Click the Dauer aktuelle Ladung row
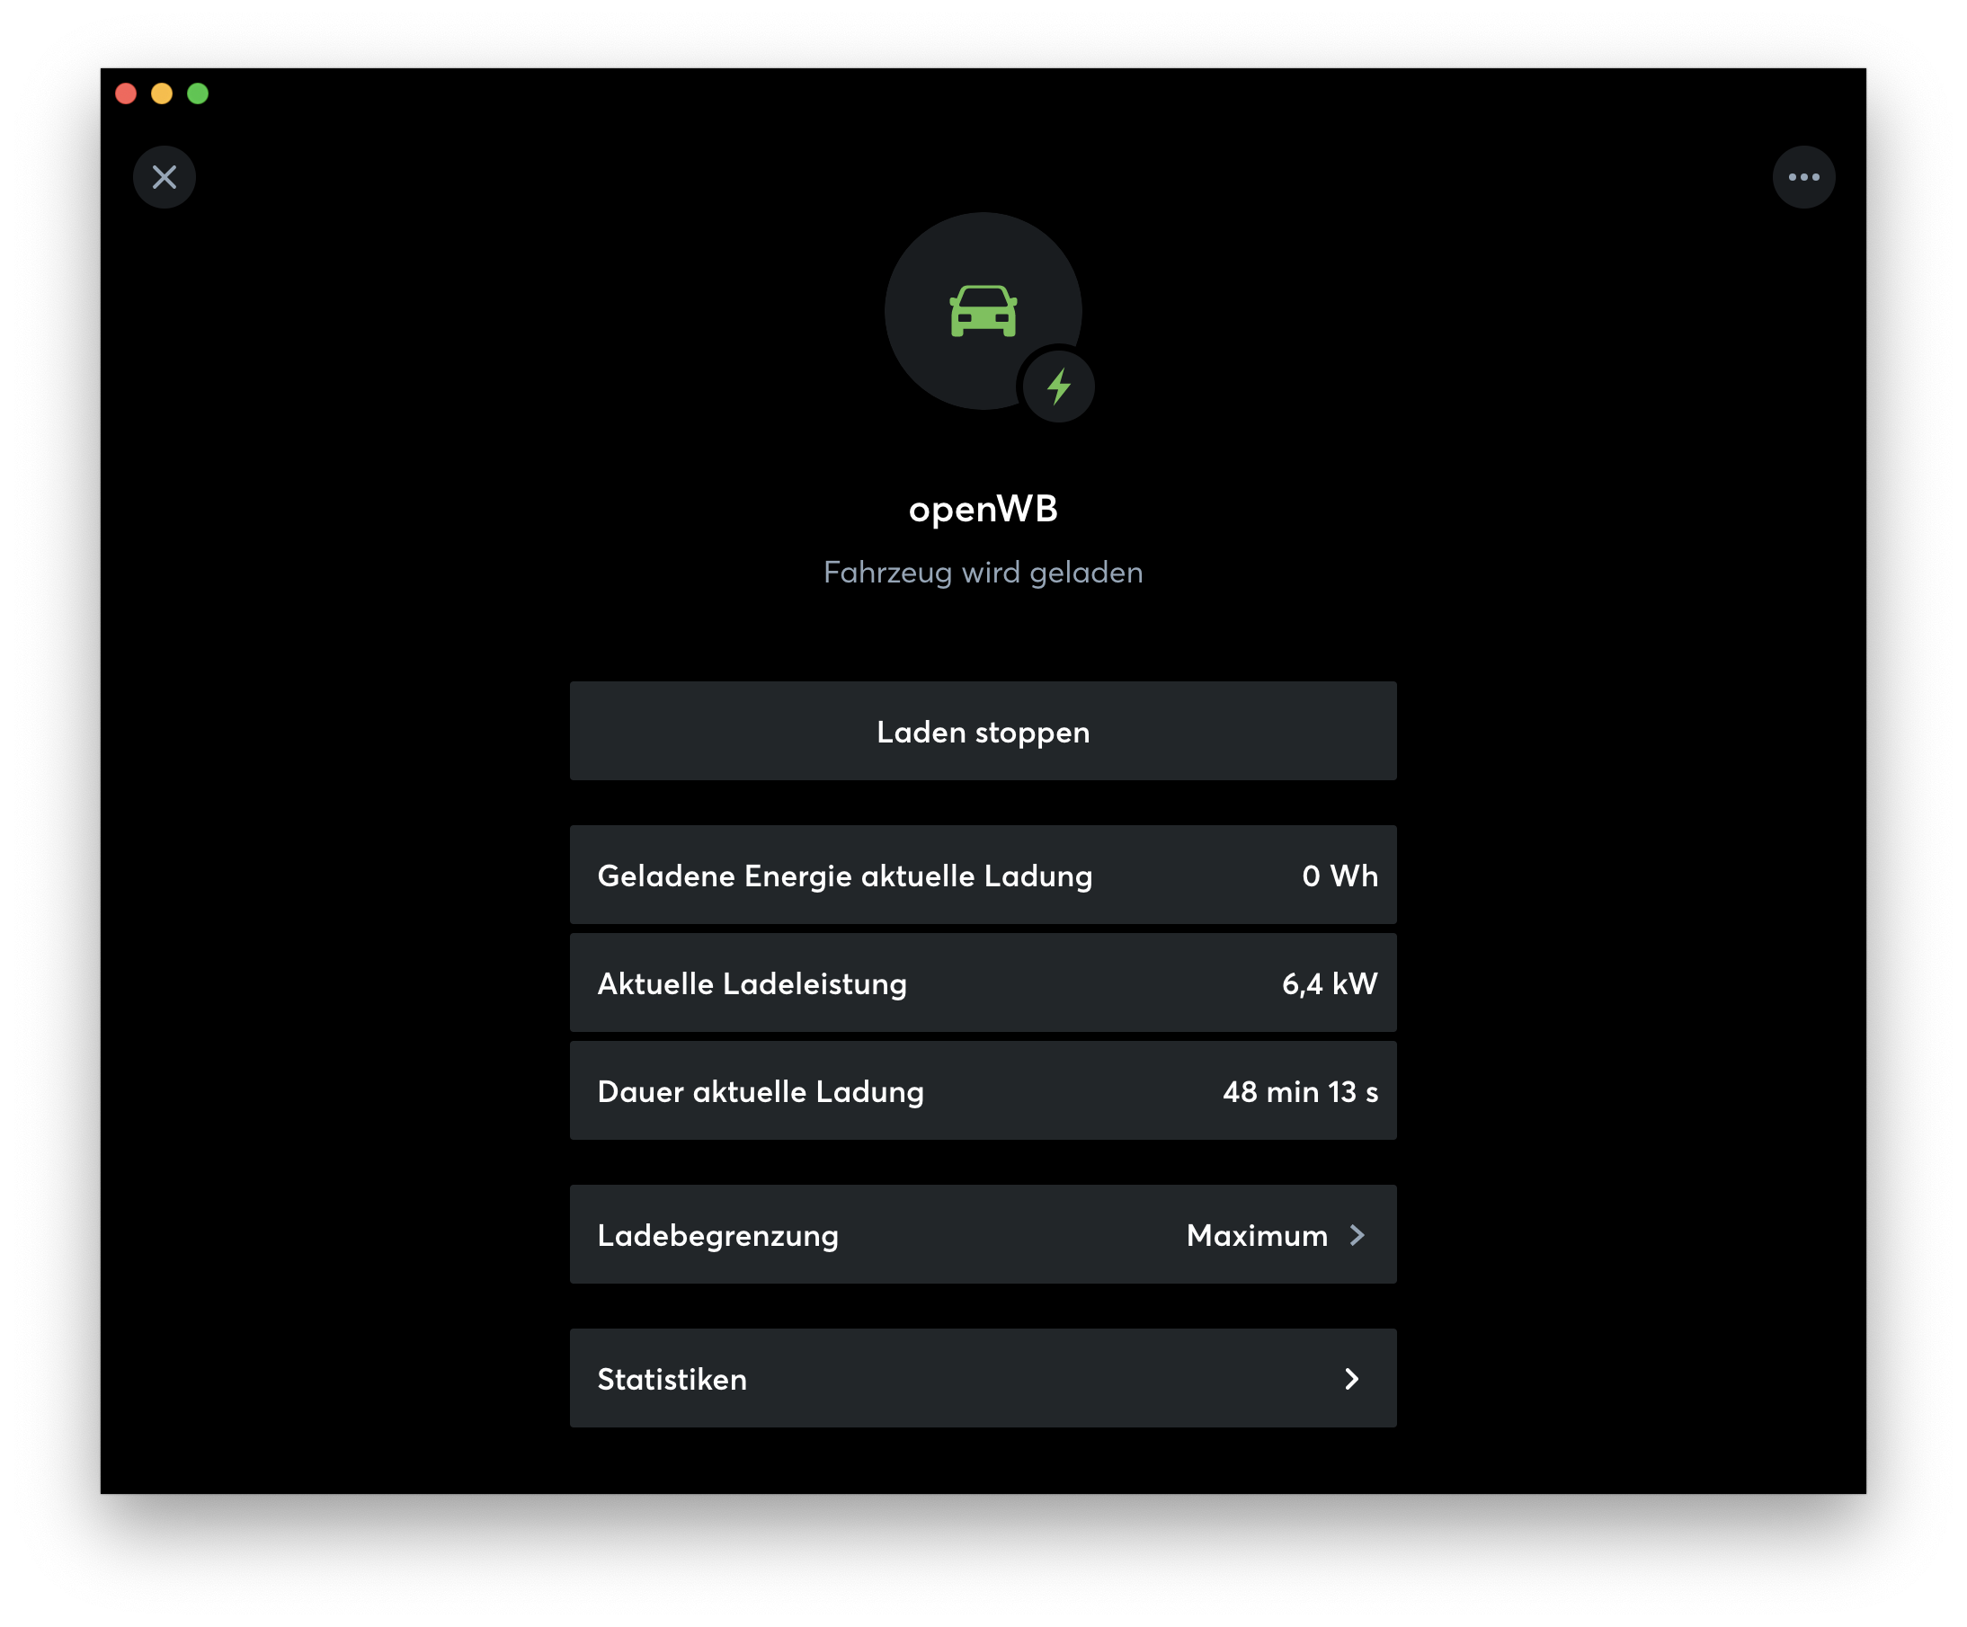 [x=983, y=1091]
